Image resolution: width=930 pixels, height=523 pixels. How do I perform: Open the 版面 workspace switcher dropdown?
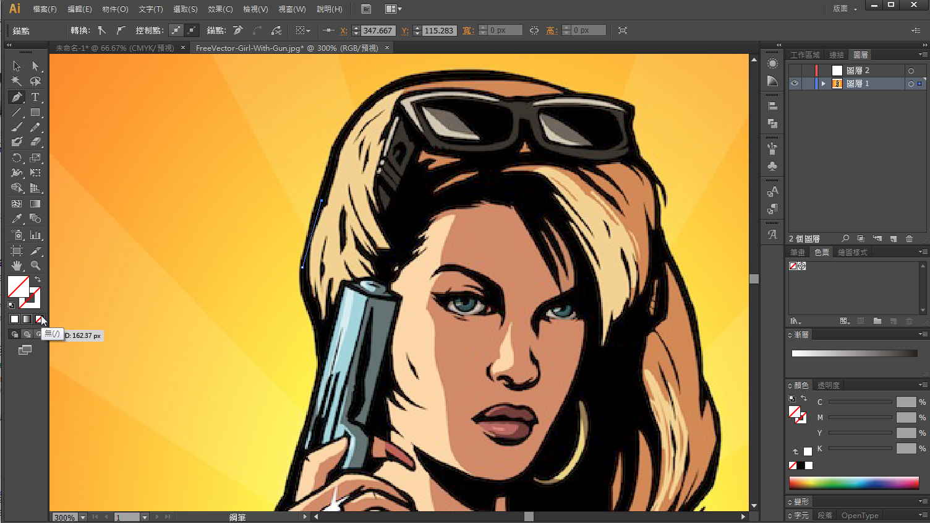tap(845, 9)
